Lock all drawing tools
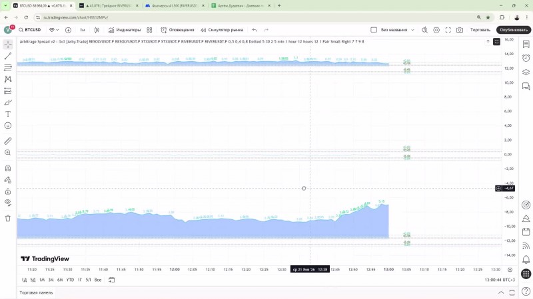 8,191
